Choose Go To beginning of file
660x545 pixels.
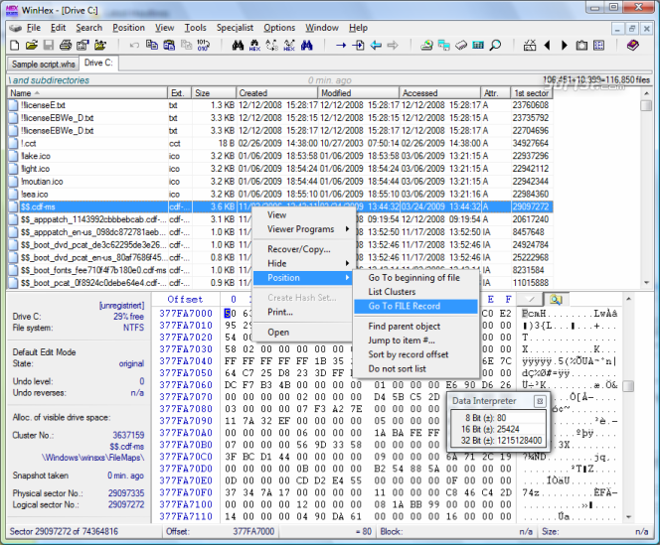415,278
